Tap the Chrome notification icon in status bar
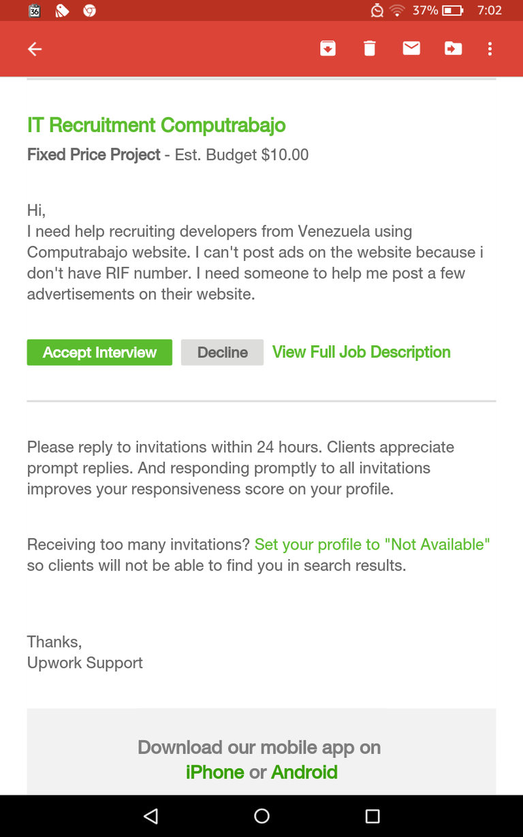Viewport: 523px width, 837px height. click(x=89, y=11)
